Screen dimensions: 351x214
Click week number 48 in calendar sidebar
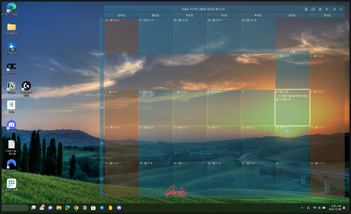coord(102,54)
